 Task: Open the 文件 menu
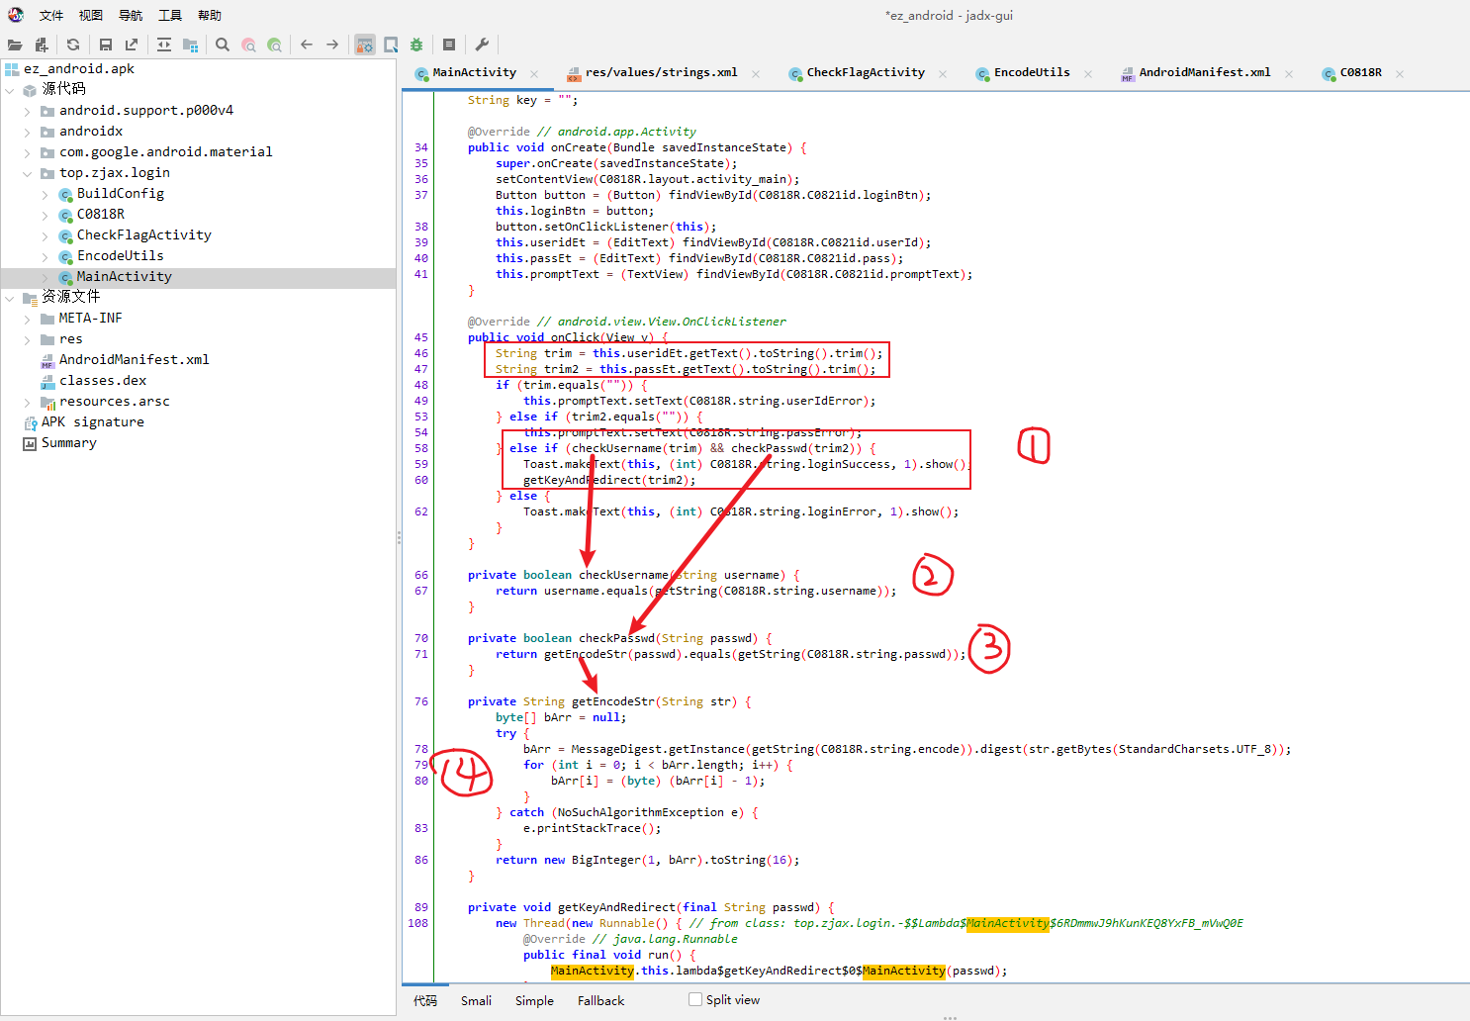tap(51, 15)
